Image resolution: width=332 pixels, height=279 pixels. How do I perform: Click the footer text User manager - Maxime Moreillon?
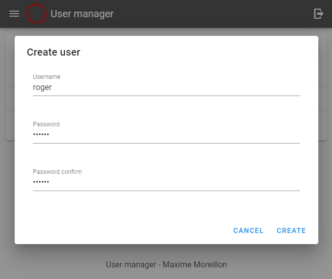point(166,265)
